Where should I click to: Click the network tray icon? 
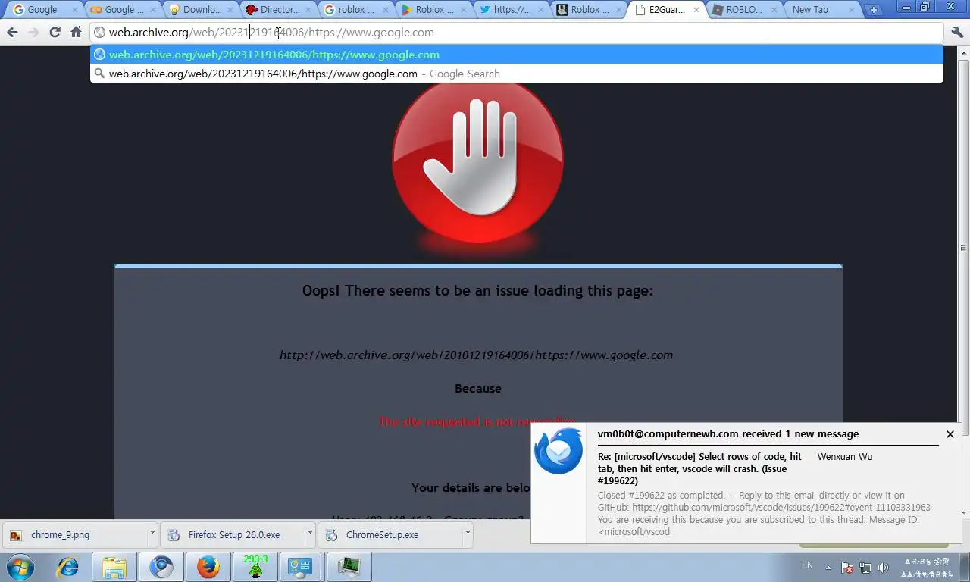[865, 568]
